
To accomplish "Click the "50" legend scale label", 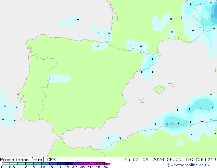I will pos(106,167).
